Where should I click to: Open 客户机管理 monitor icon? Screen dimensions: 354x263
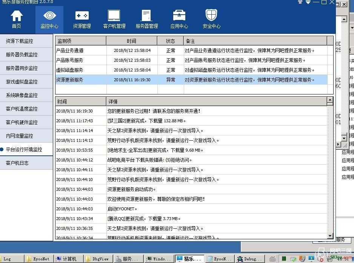114,20
